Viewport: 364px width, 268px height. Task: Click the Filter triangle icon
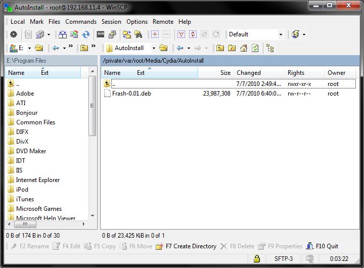click(181, 34)
